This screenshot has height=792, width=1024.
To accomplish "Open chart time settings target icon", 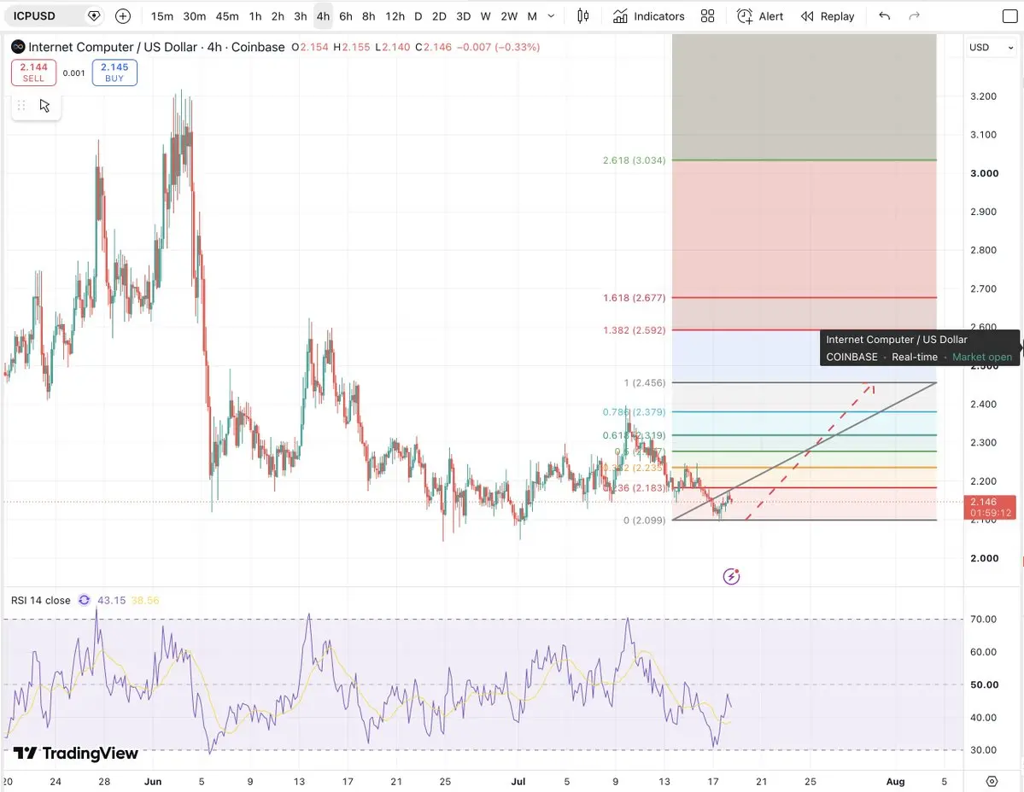I will point(992,782).
